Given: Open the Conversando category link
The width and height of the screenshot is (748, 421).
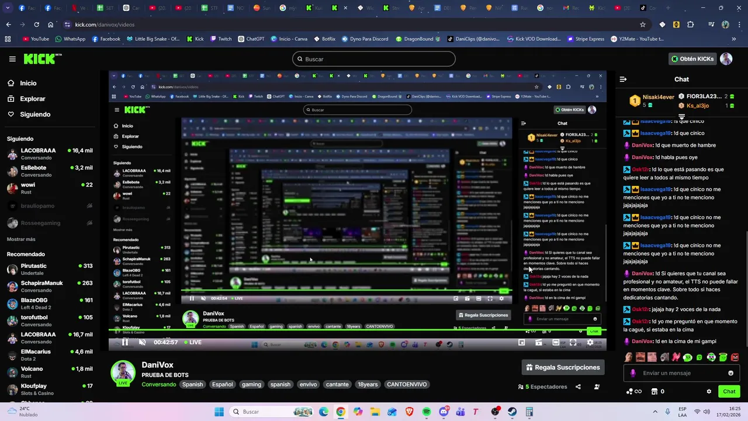Looking at the screenshot, I should (158, 384).
